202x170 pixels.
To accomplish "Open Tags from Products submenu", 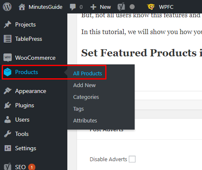I will click(x=78, y=109).
